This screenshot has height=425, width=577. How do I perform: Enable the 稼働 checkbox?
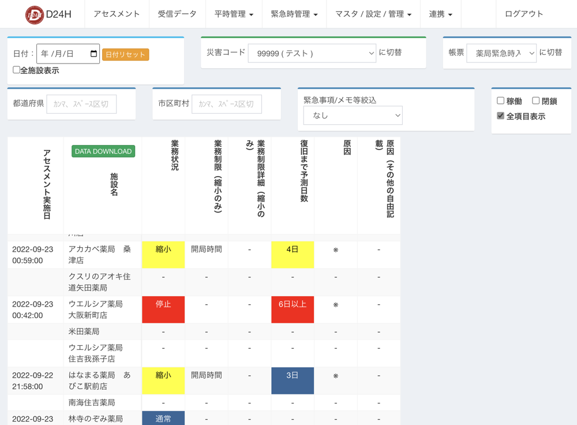point(500,100)
